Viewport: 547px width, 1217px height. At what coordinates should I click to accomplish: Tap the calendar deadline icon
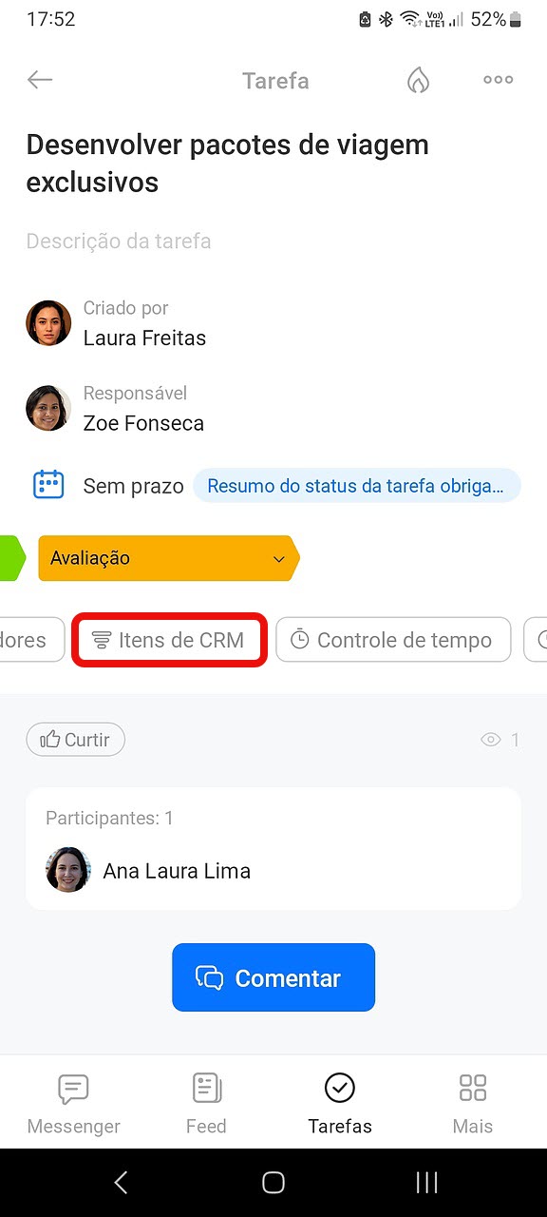point(48,485)
